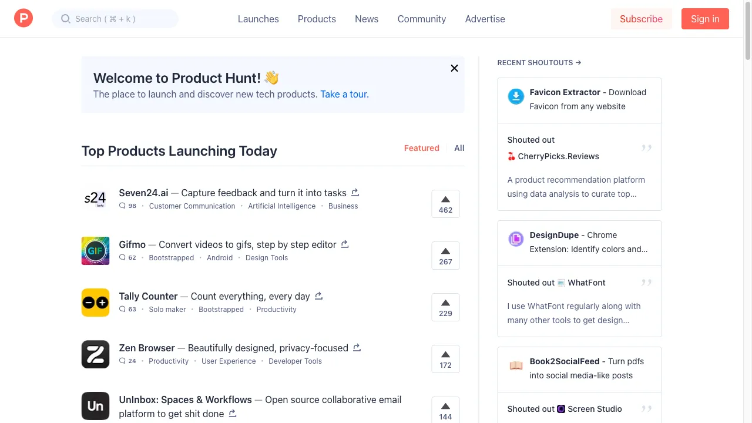Open the Tally Counter product title
Image resolution: width=752 pixels, height=423 pixels.
148,296
